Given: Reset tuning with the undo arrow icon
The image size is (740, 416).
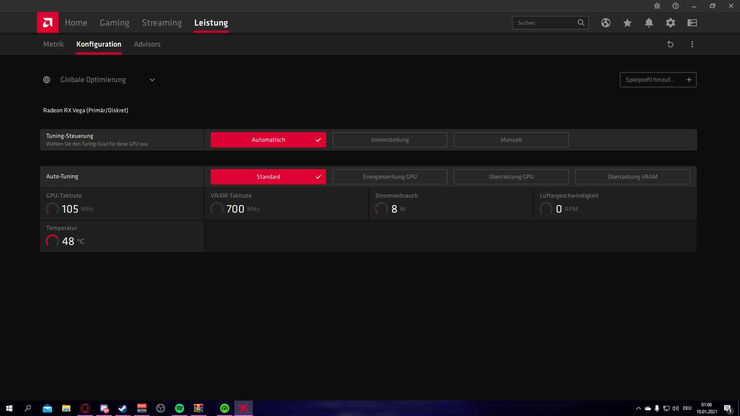Looking at the screenshot, I should (670, 44).
